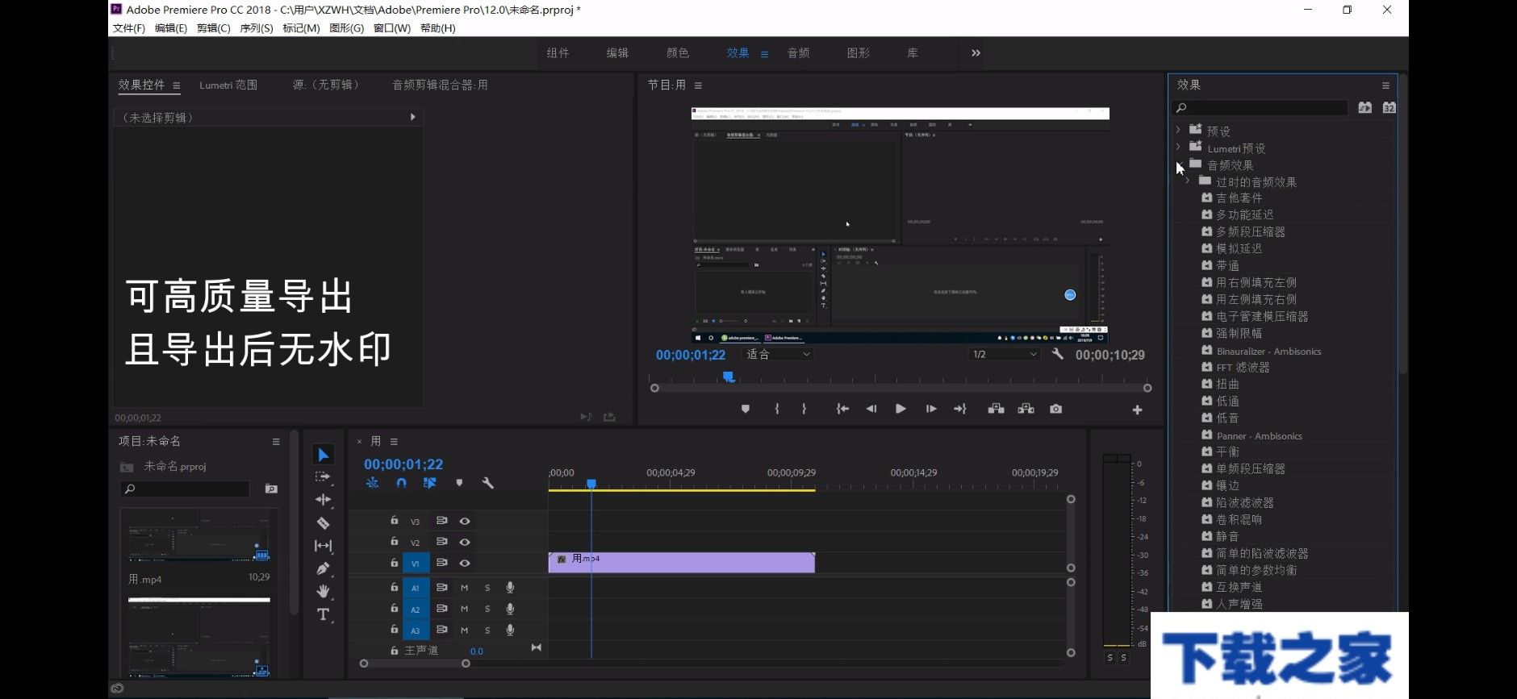The image size is (1517, 699).
Task: Select the Pen tool
Action: [x=323, y=568]
